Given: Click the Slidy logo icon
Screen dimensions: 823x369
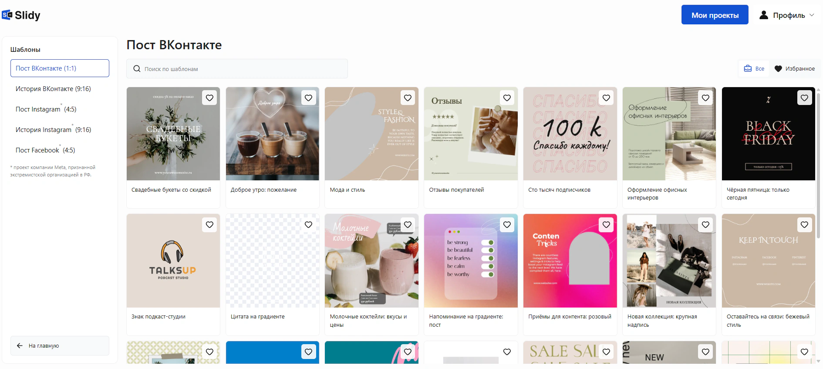Looking at the screenshot, I should pyautogui.click(x=7, y=15).
